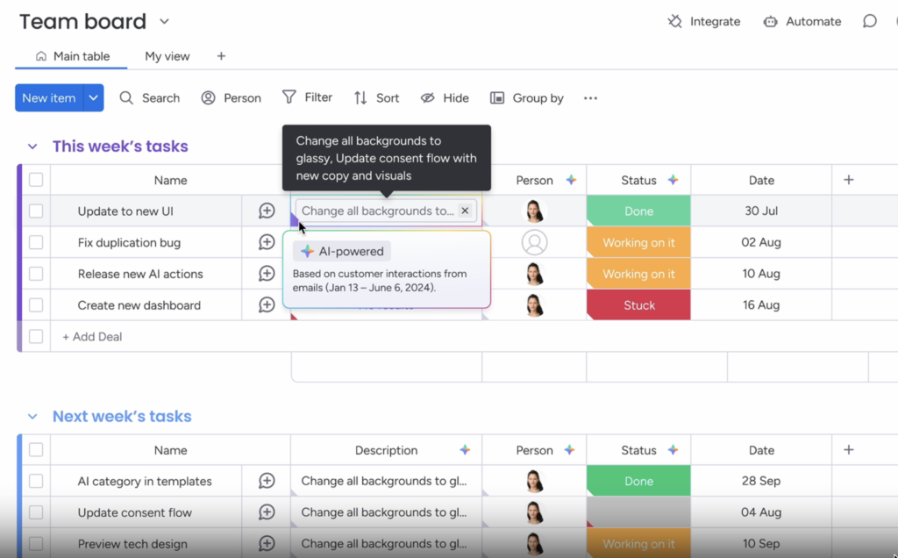Open the Integrate plug icon

[674, 22]
